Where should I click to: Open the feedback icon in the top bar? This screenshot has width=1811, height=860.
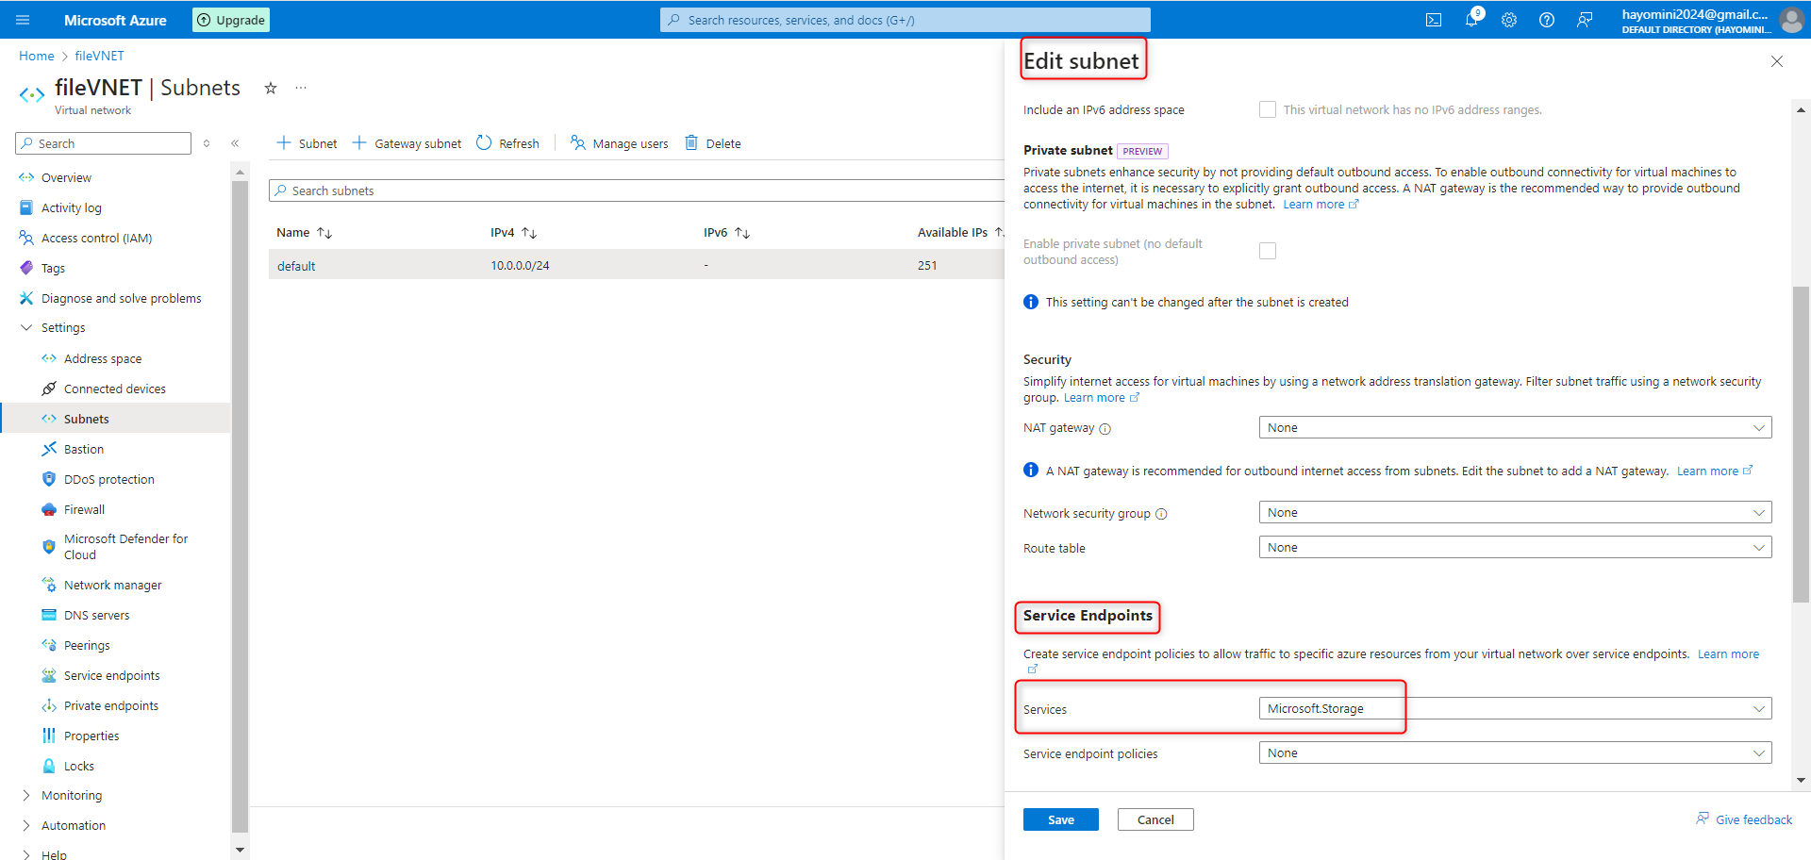1585,20
